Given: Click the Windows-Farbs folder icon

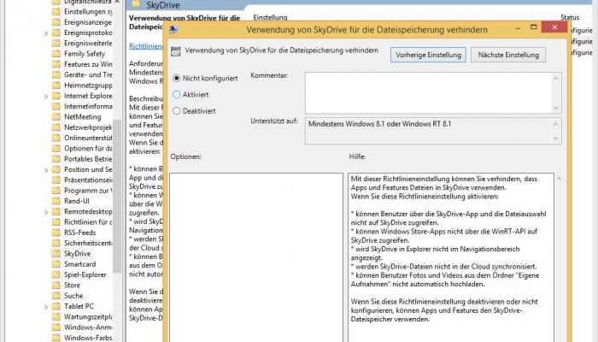Looking at the screenshot, I should (56, 338).
